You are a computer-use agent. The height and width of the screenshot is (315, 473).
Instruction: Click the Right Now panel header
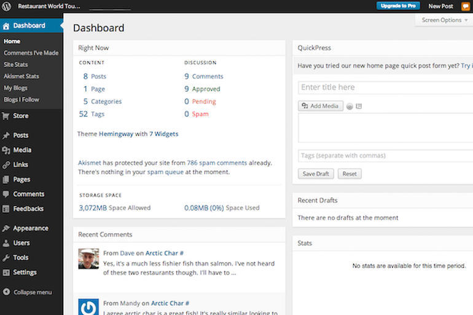(179, 48)
